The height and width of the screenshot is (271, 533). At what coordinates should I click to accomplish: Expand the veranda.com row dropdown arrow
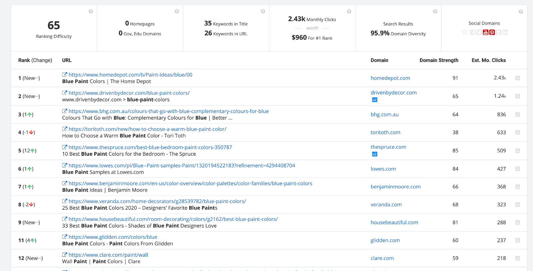[518, 205]
